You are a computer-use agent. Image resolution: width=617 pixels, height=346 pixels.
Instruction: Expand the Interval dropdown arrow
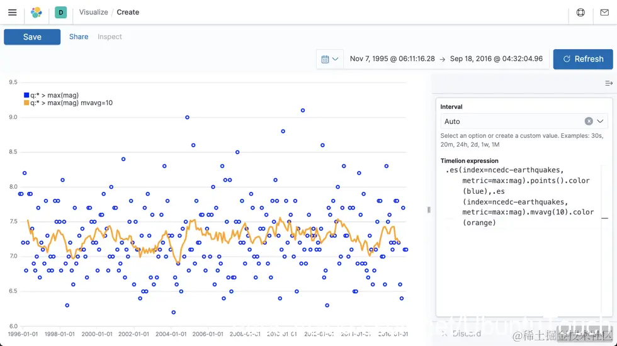601,121
